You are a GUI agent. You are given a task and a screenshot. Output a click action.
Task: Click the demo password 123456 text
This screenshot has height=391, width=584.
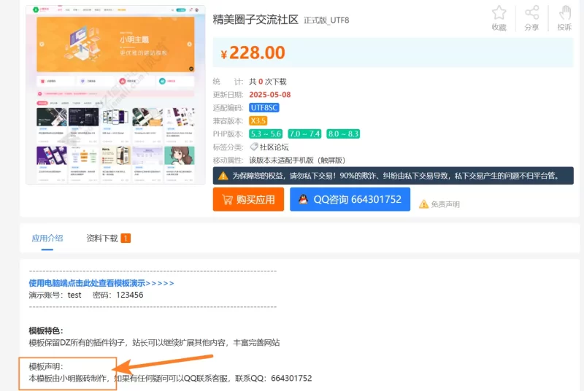(x=130, y=295)
